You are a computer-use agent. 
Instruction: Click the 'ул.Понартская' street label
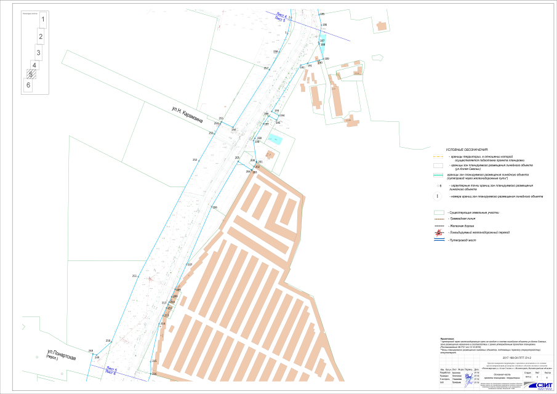61,358
